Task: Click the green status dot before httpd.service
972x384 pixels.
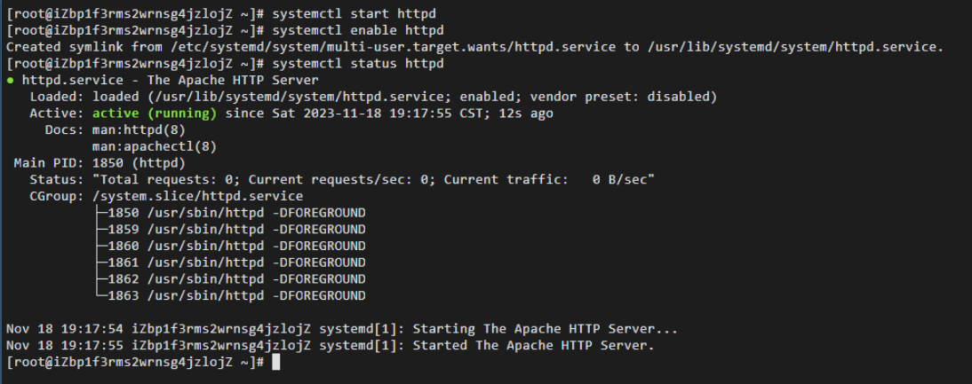Action: tap(10, 81)
